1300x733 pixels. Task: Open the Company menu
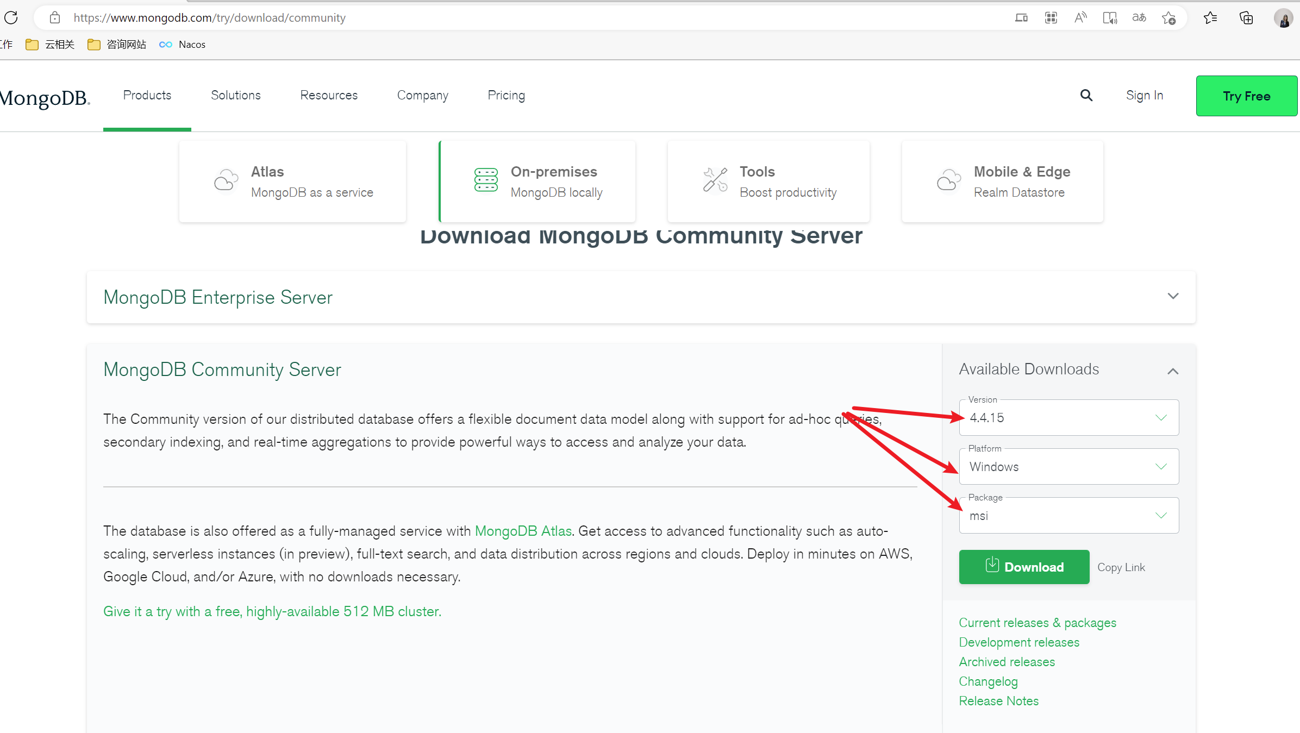[423, 95]
